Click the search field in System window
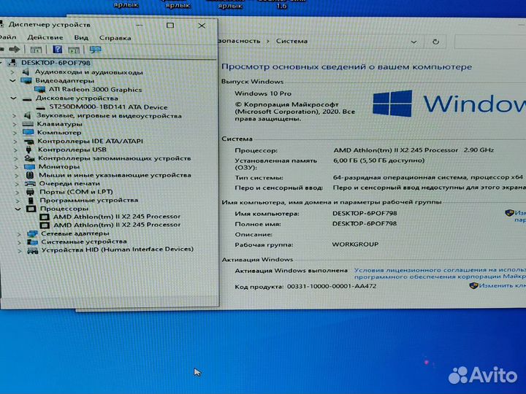 (x=490, y=42)
